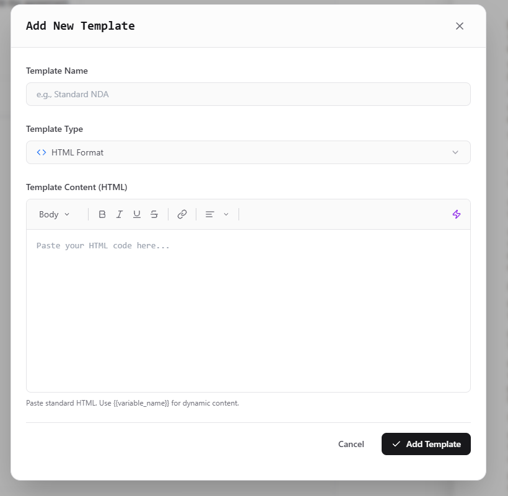Apply italic formatting in the editor
The height and width of the screenshot is (496, 508).
click(x=119, y=214)
